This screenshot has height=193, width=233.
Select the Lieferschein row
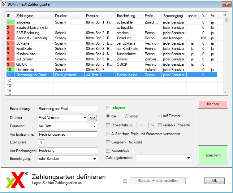pyautogui.click(x=112, y=70)
